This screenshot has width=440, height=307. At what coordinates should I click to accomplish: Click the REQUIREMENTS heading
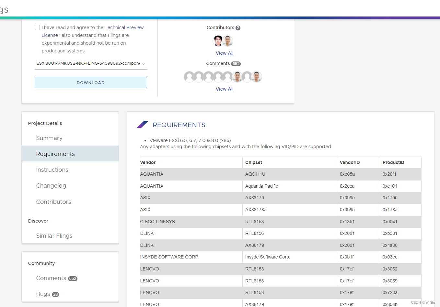click(179, 125)
